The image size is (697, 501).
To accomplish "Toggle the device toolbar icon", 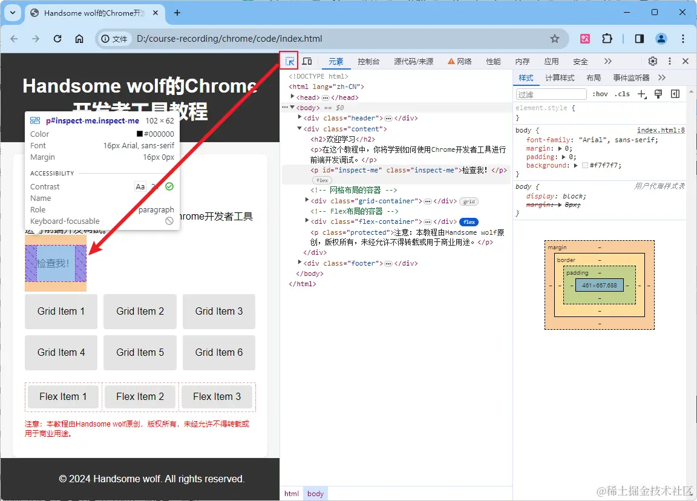I will pyautogui.click(x=307, y=61).
